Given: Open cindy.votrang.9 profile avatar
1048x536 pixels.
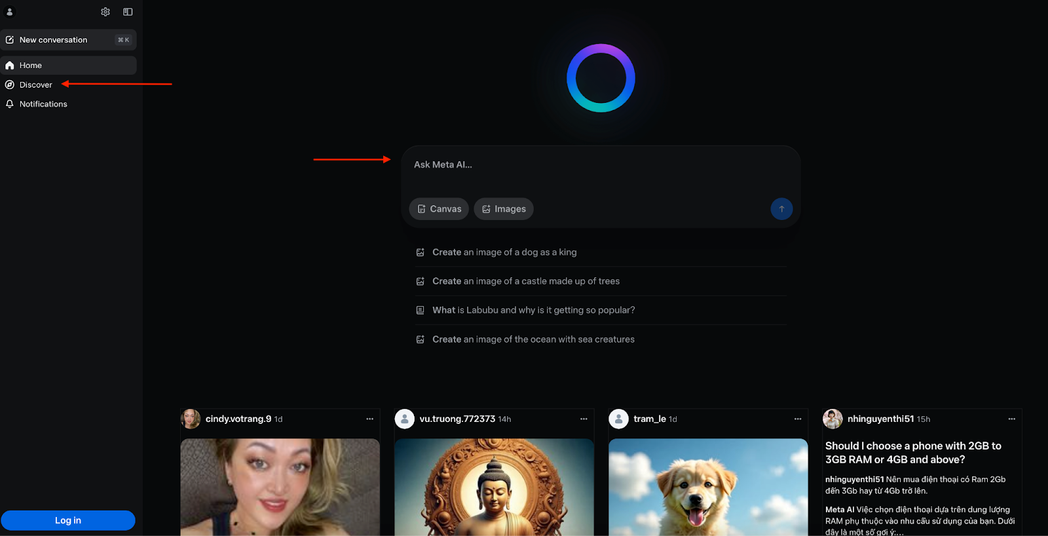Looking at the screenshot, I should (191, 419).
